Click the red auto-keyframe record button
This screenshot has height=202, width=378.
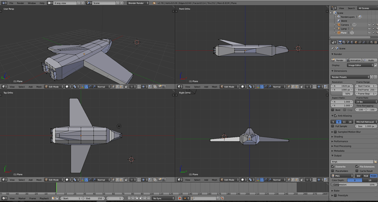click(180, 198)
